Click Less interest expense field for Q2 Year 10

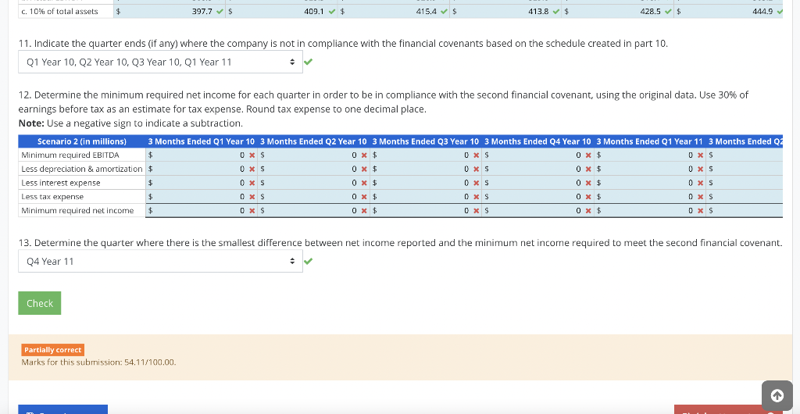point(312,183)
